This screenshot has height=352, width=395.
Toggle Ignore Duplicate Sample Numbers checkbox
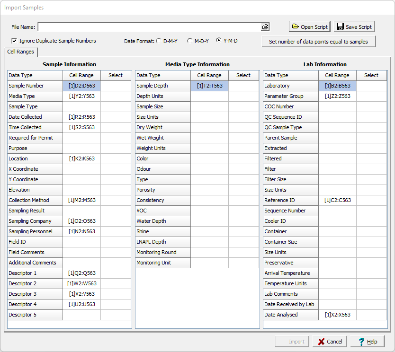(x=14, y=41)
